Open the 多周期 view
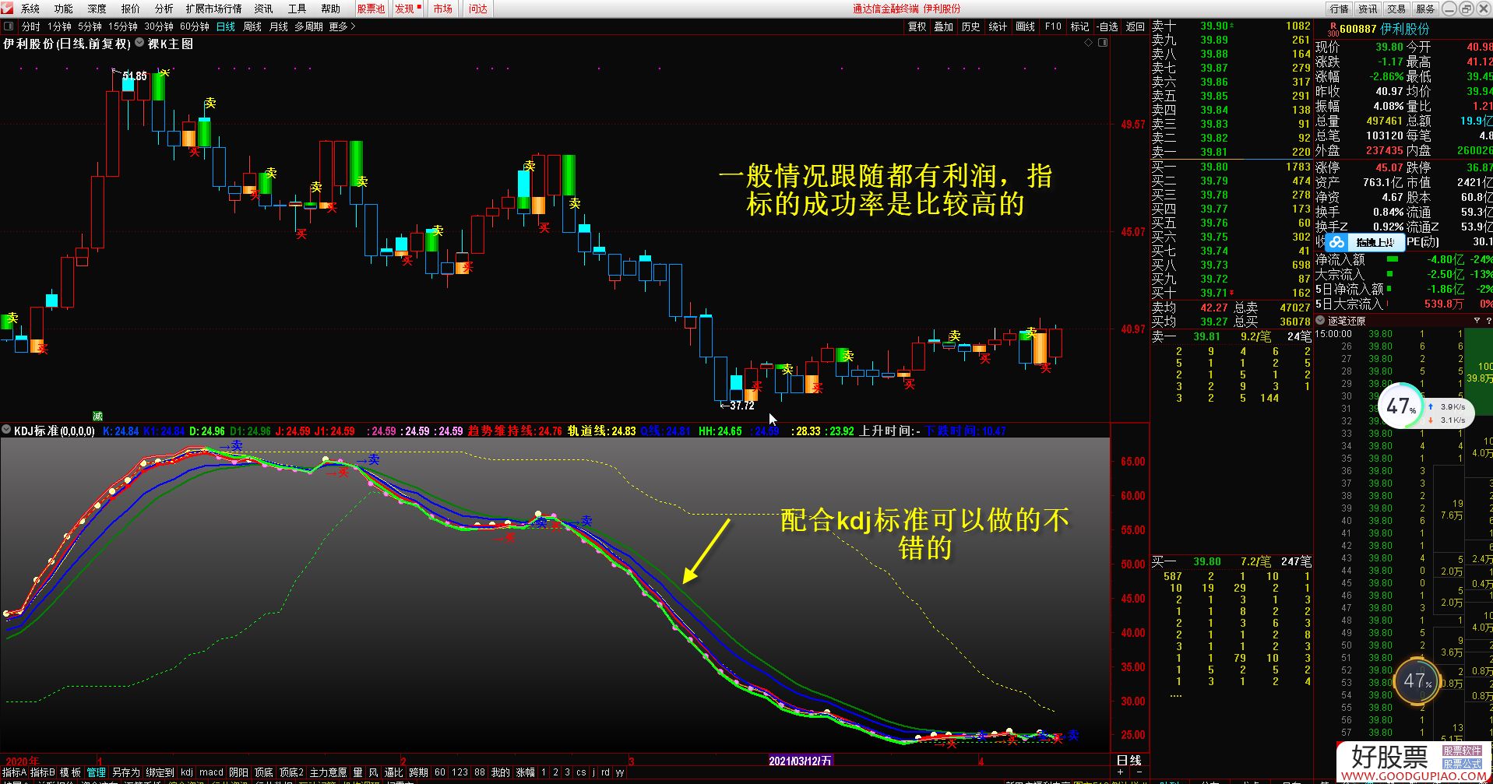 [x=308, y=26]
